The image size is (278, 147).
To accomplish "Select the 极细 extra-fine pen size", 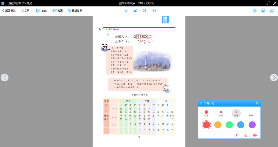I will pos(251,113).
